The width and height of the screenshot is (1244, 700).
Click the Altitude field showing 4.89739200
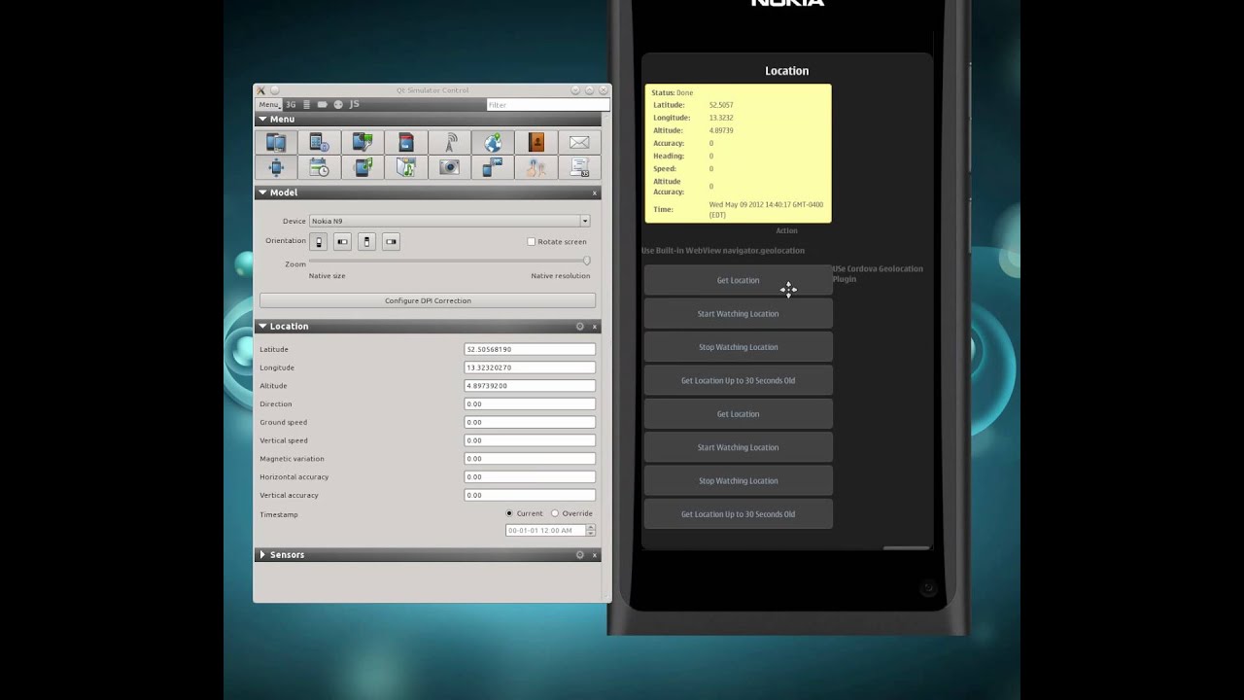coord(530,386)
